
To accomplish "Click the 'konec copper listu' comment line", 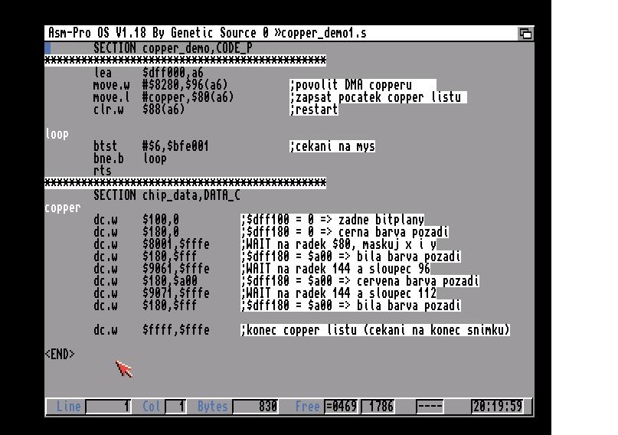I will tap(375, 330).
